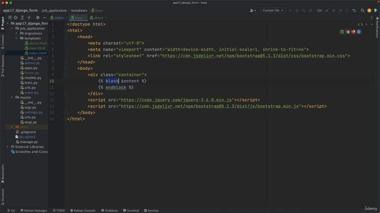The height and width of the screenshot is (213, 380).
Task: Open the Problems tool window
Action: [x=109, y=211]
